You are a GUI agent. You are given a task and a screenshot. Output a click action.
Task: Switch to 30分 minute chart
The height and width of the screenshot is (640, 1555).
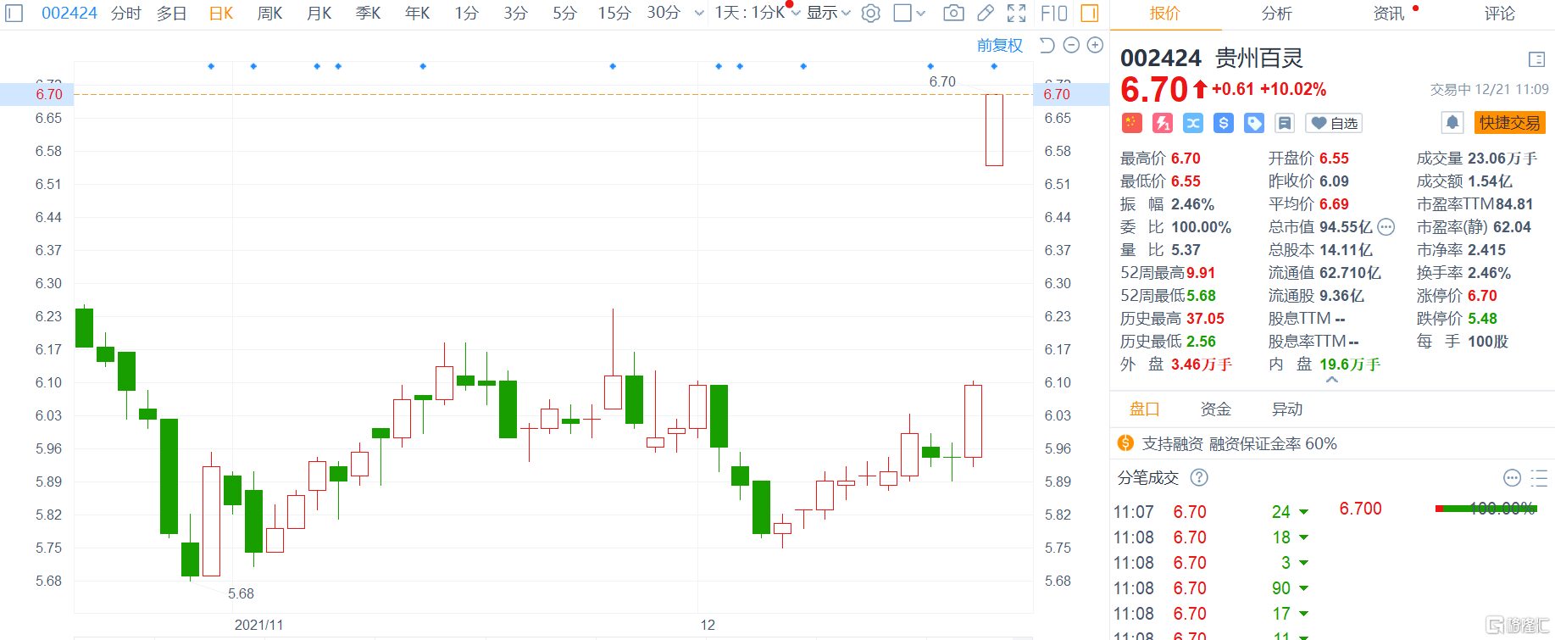coord(664,13)
